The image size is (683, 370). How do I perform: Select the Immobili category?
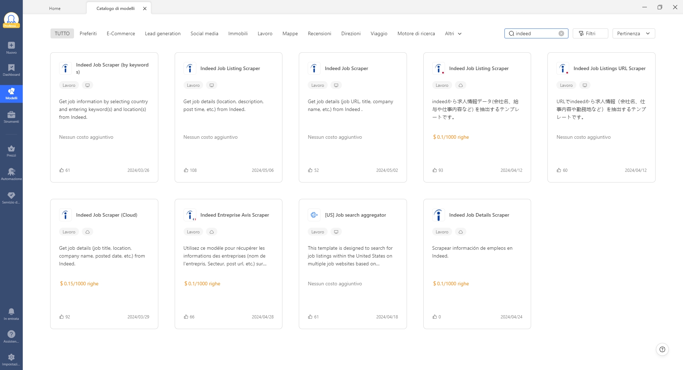coord(238,33)
